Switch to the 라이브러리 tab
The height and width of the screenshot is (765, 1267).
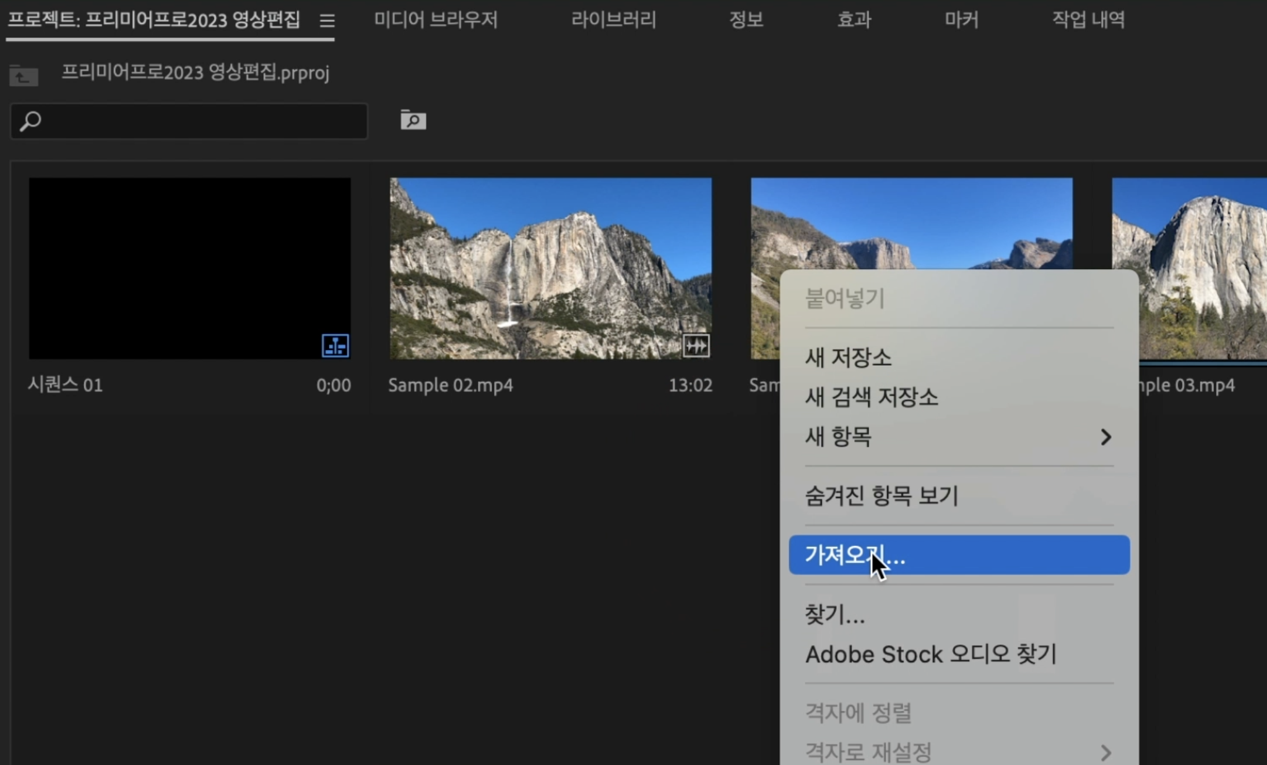(x=613, y=20)
